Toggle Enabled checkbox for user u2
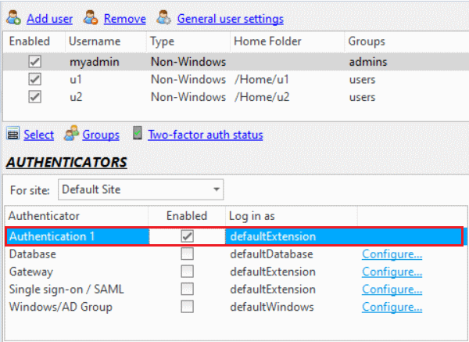This screenshot has height=342, width=469. (x=34, y=96)
